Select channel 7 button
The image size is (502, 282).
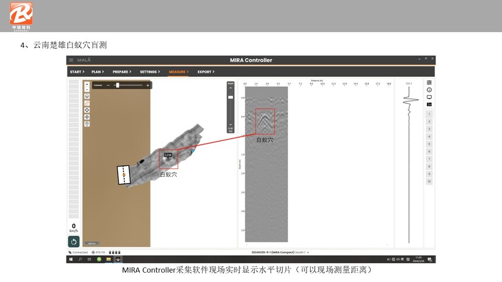click(429, 159)
